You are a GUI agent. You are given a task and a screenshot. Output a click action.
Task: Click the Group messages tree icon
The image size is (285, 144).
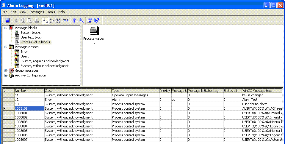coord(11,71)
